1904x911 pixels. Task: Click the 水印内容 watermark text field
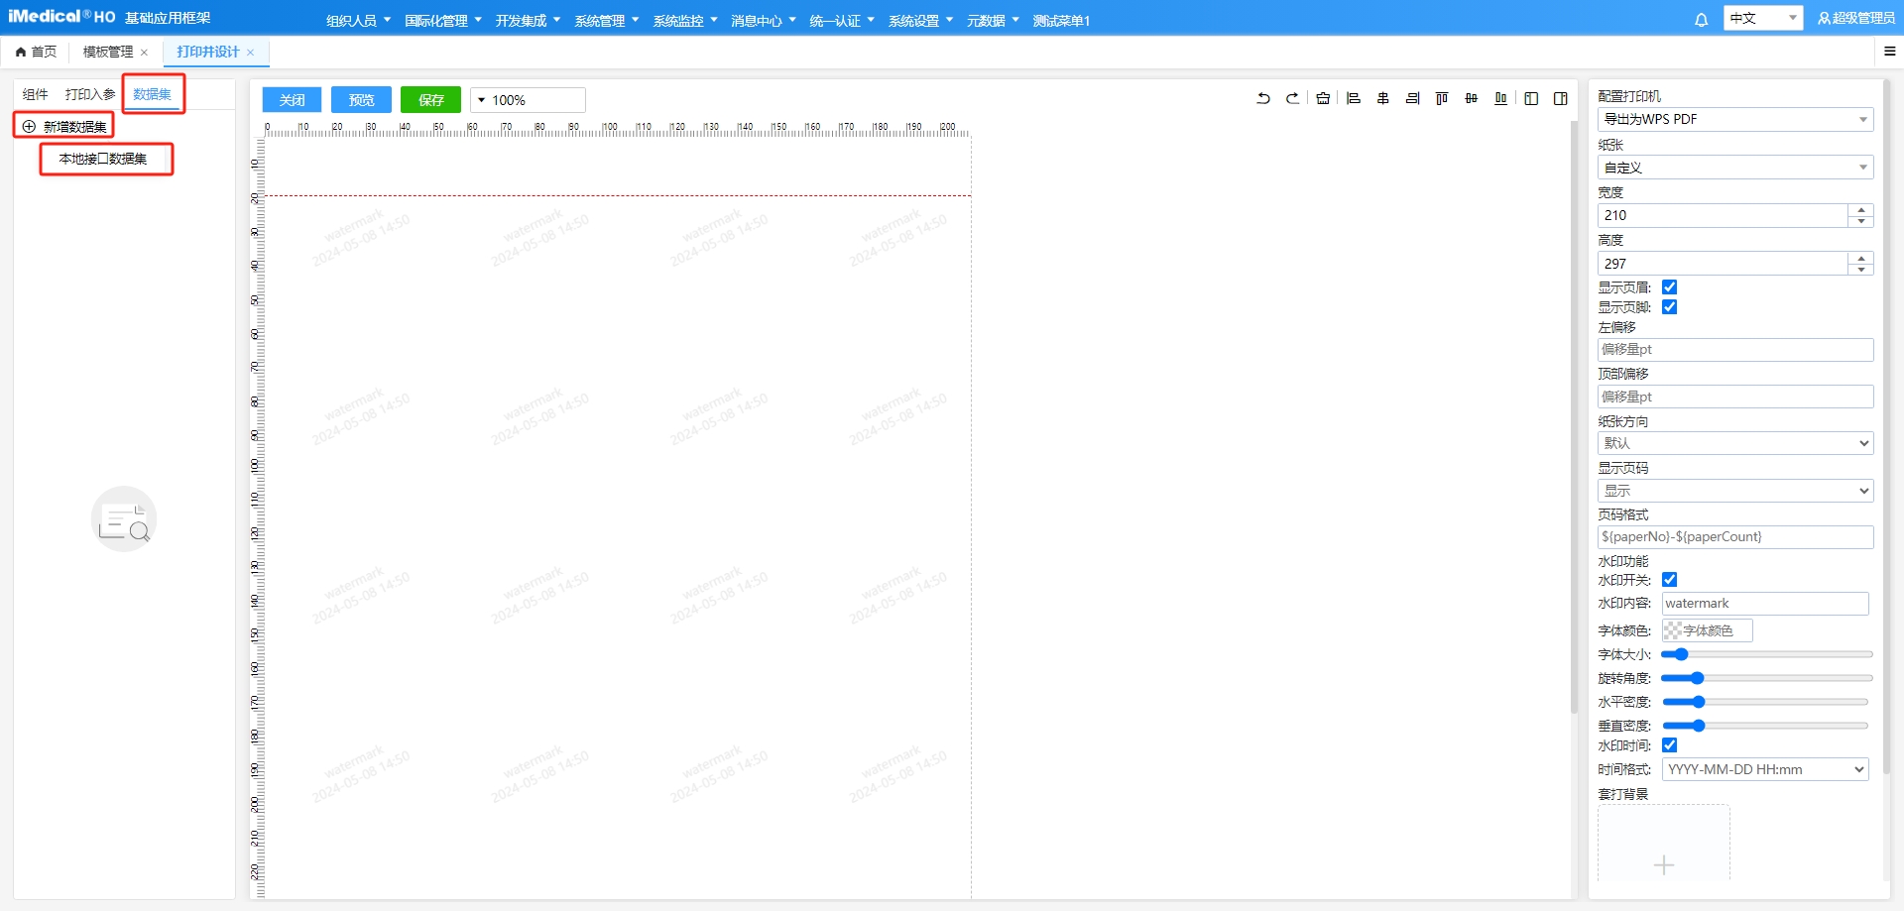(1764, 604)
